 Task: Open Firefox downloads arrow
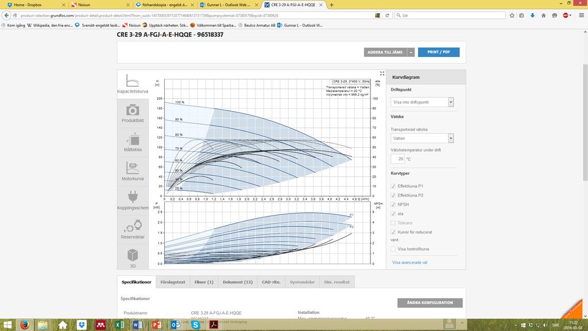click(532, 16)
